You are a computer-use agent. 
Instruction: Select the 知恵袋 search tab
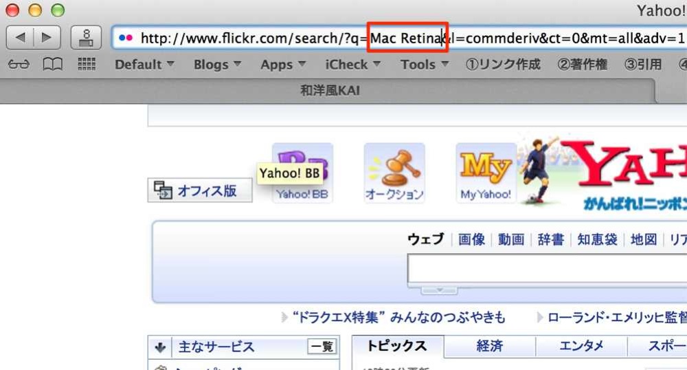tap(597, 239)
